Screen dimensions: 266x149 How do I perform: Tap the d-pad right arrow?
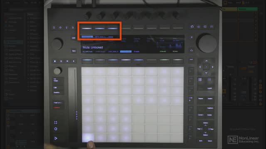(x=212, y=67)
